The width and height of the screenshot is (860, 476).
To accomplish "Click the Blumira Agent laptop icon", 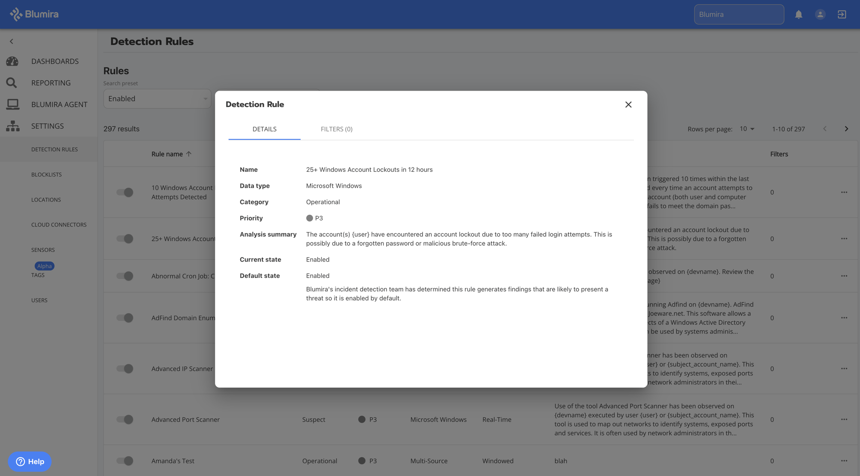I will [12, 104].
